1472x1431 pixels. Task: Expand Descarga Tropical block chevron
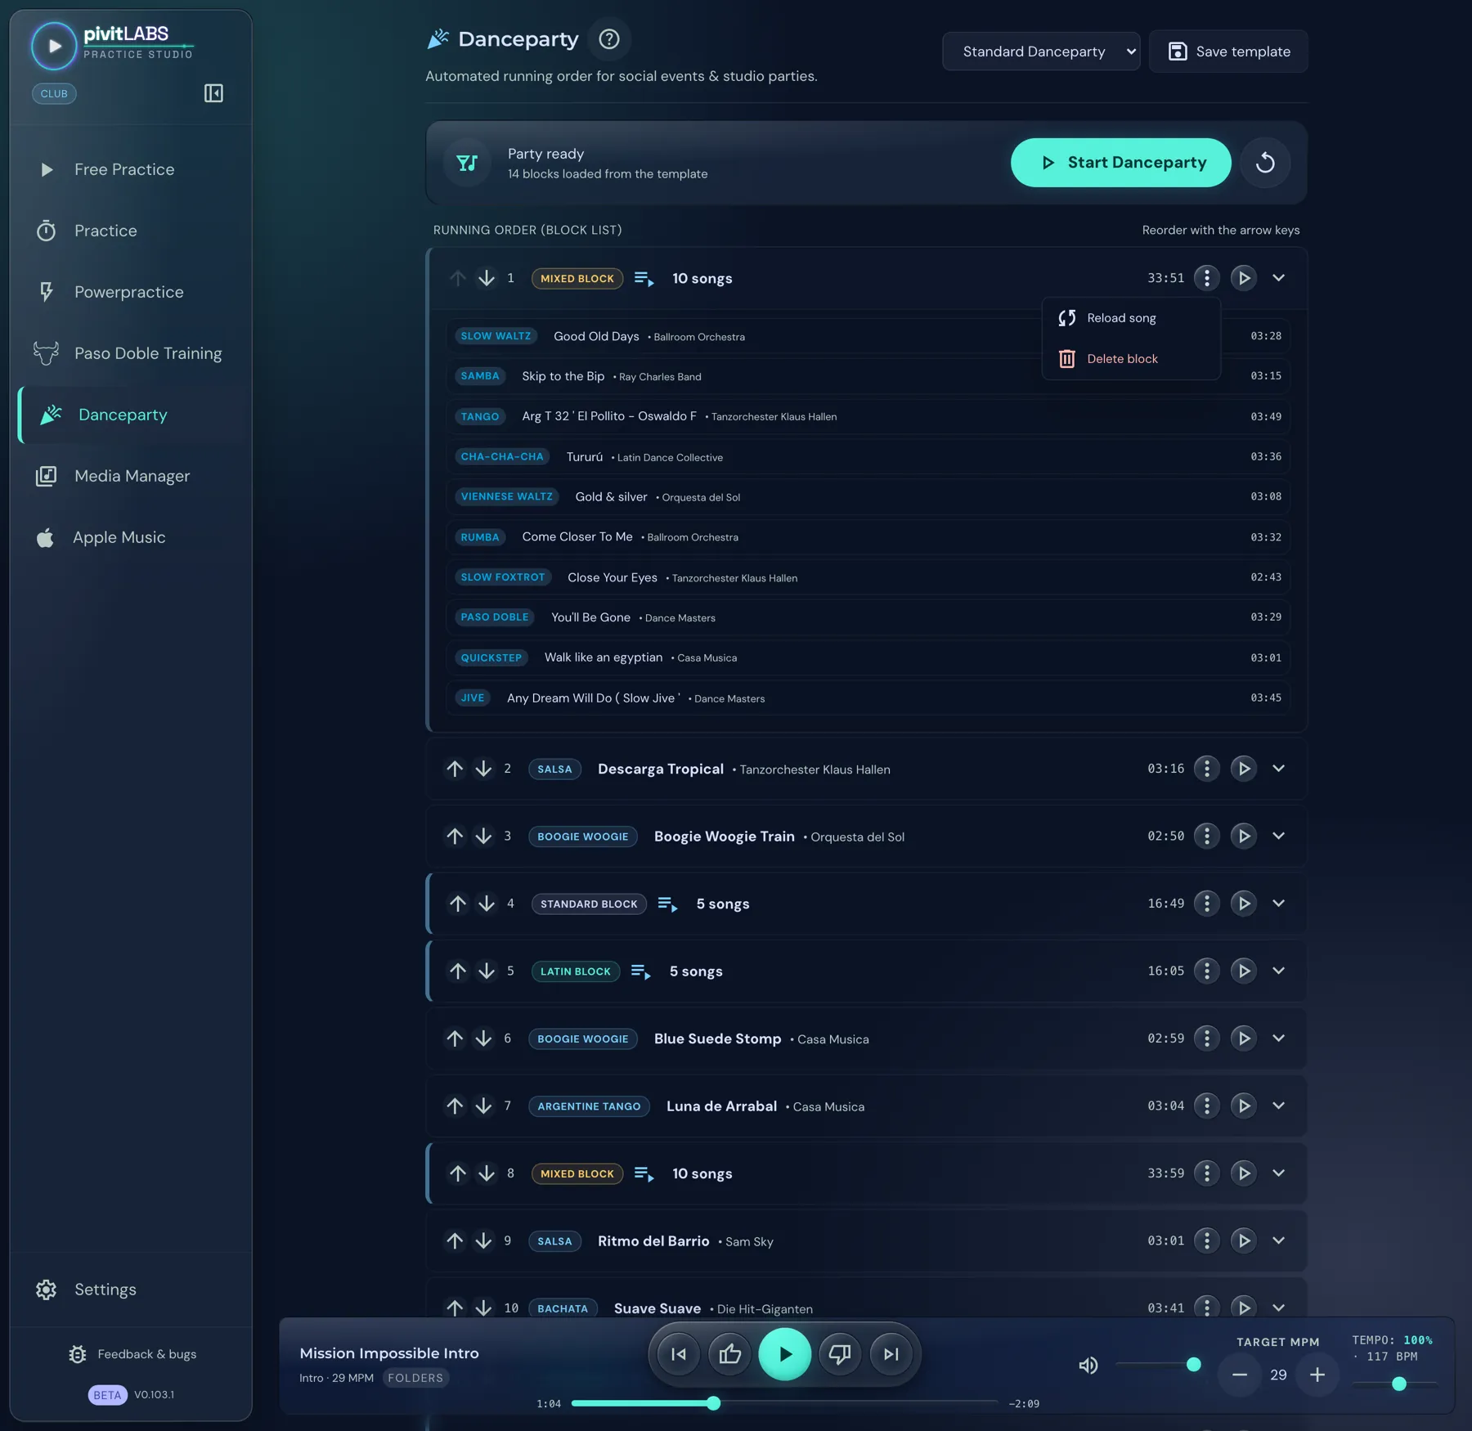1279,769
